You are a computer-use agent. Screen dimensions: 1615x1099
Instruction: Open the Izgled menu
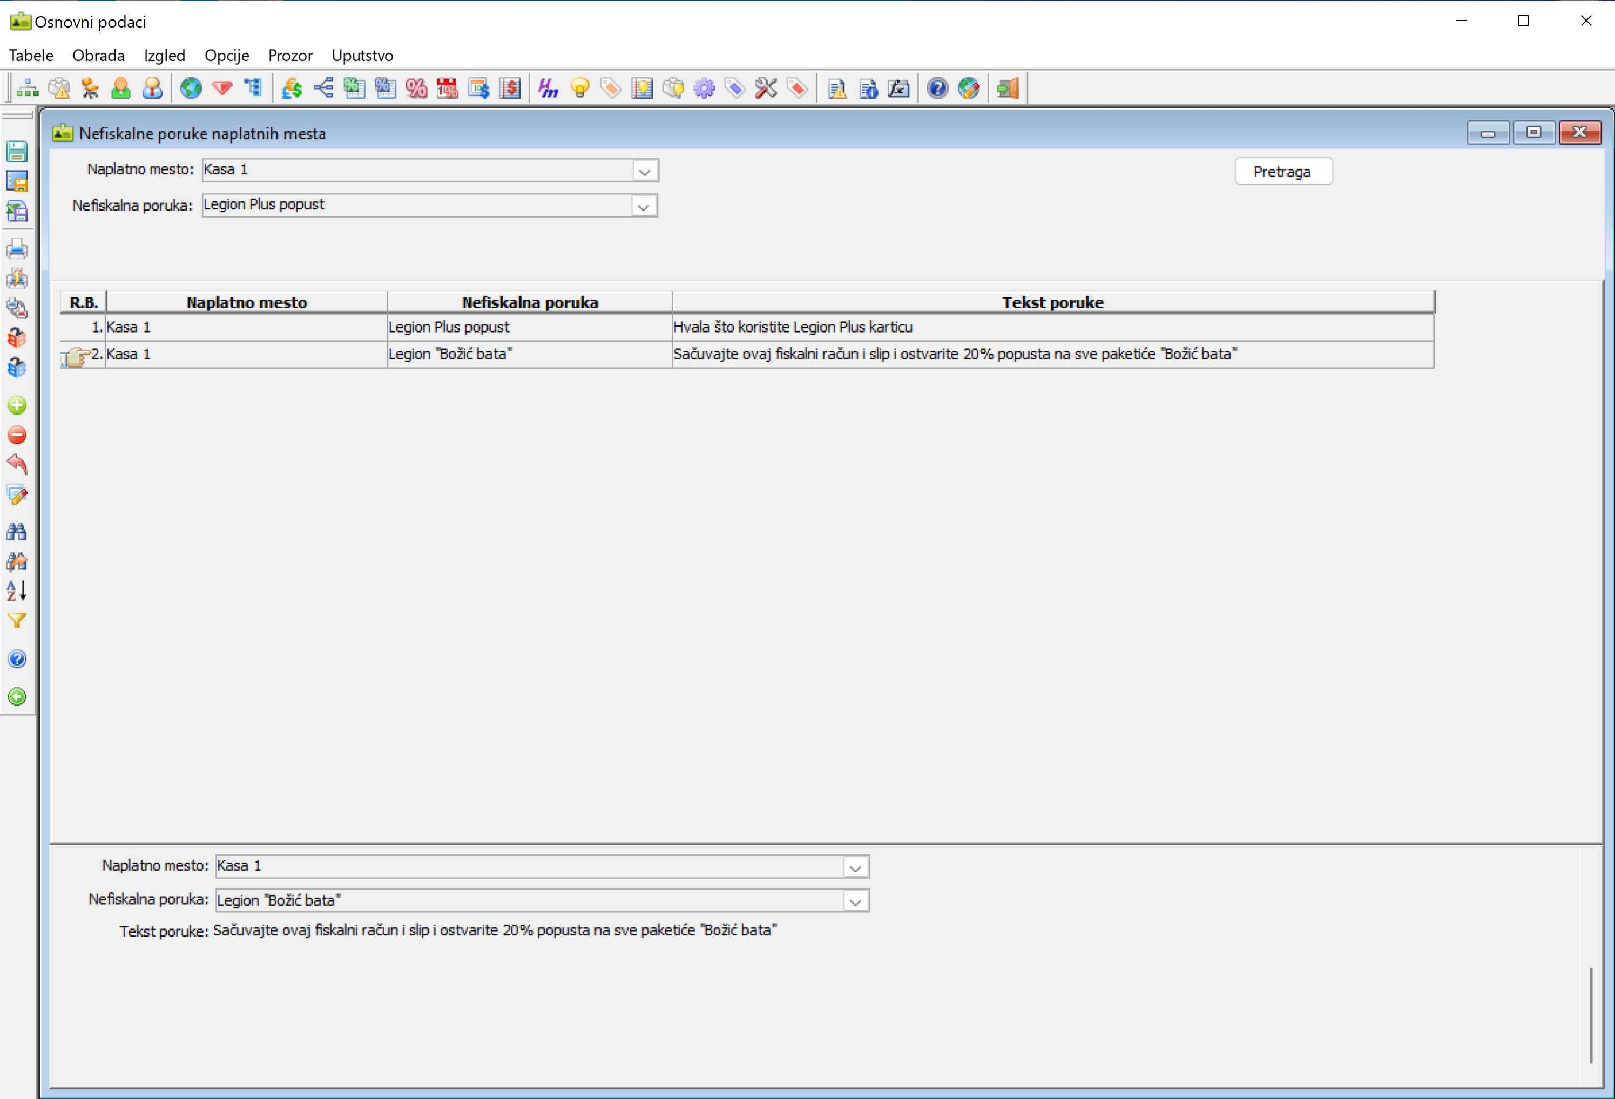coord(165,56)
